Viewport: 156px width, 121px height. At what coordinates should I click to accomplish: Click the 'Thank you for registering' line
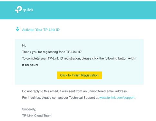(x=52, y=52)
